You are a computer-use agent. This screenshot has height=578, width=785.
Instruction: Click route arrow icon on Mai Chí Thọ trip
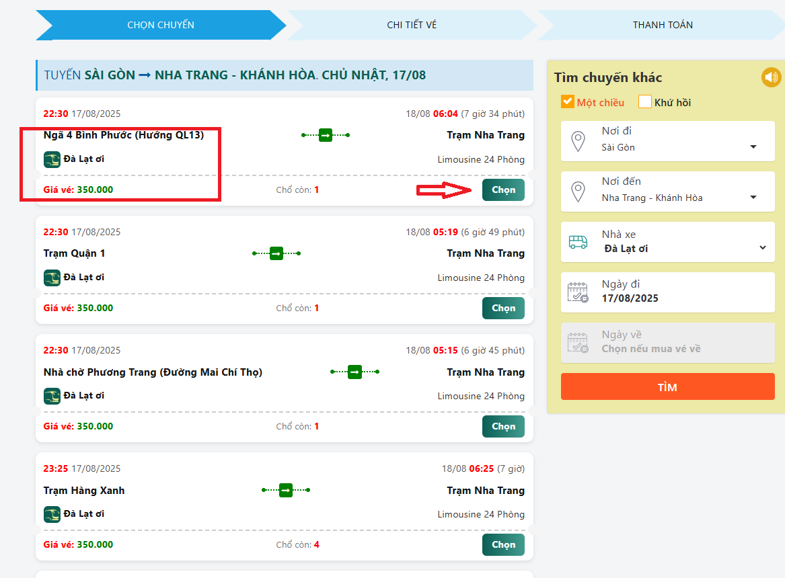(x=355, y=372)
